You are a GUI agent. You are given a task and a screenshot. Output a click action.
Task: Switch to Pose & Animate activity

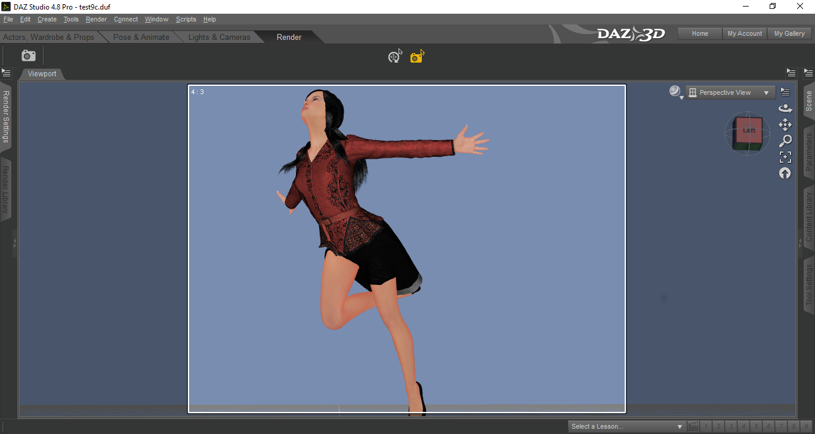141,37
